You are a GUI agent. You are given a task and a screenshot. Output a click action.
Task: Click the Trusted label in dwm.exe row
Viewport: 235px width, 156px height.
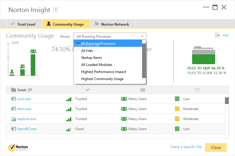[81, 109]
